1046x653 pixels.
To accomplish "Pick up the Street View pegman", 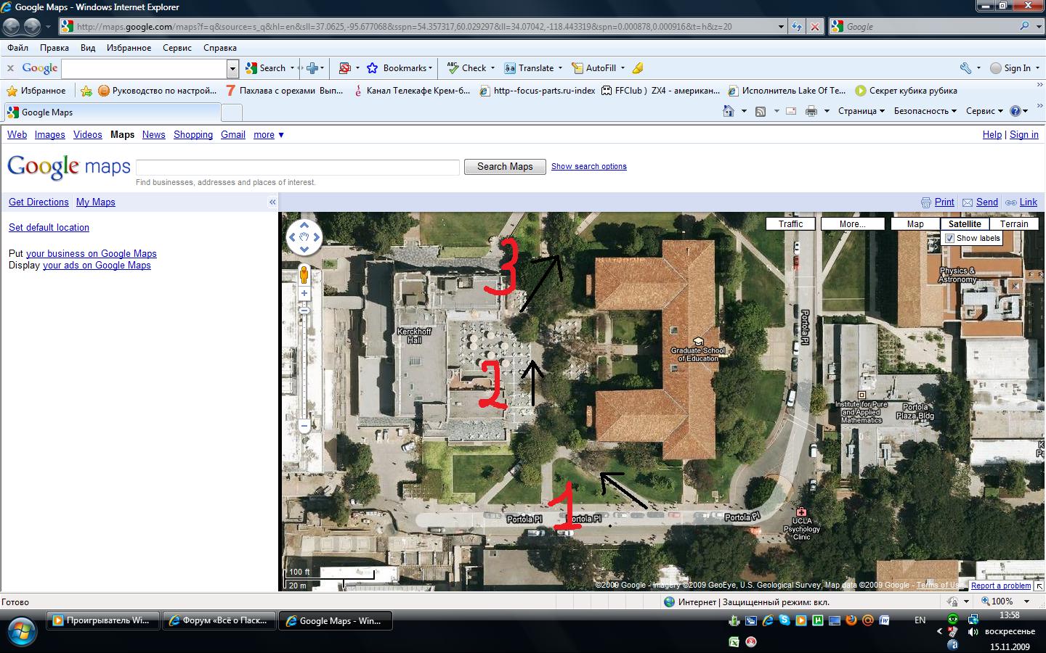I will coord(304,274).
